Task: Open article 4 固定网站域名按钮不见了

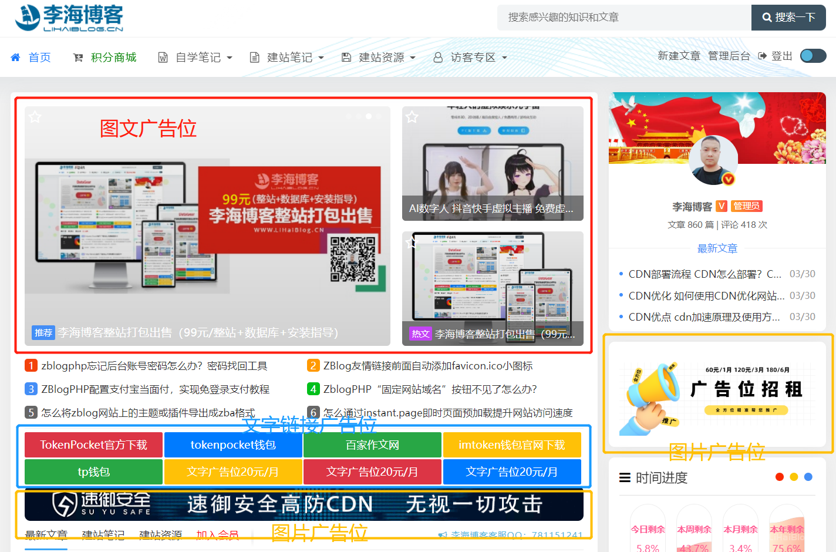Action: click(430, 389)
